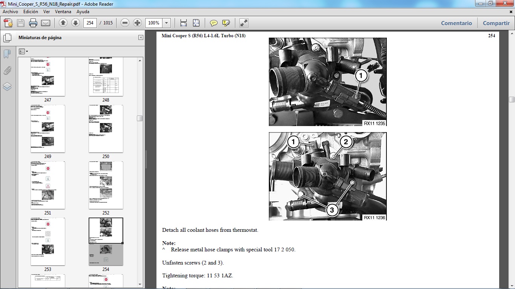The width and height of the screenshot is (515, 289).
Task: Open the Ventana menu
Action: pos(63,12)
